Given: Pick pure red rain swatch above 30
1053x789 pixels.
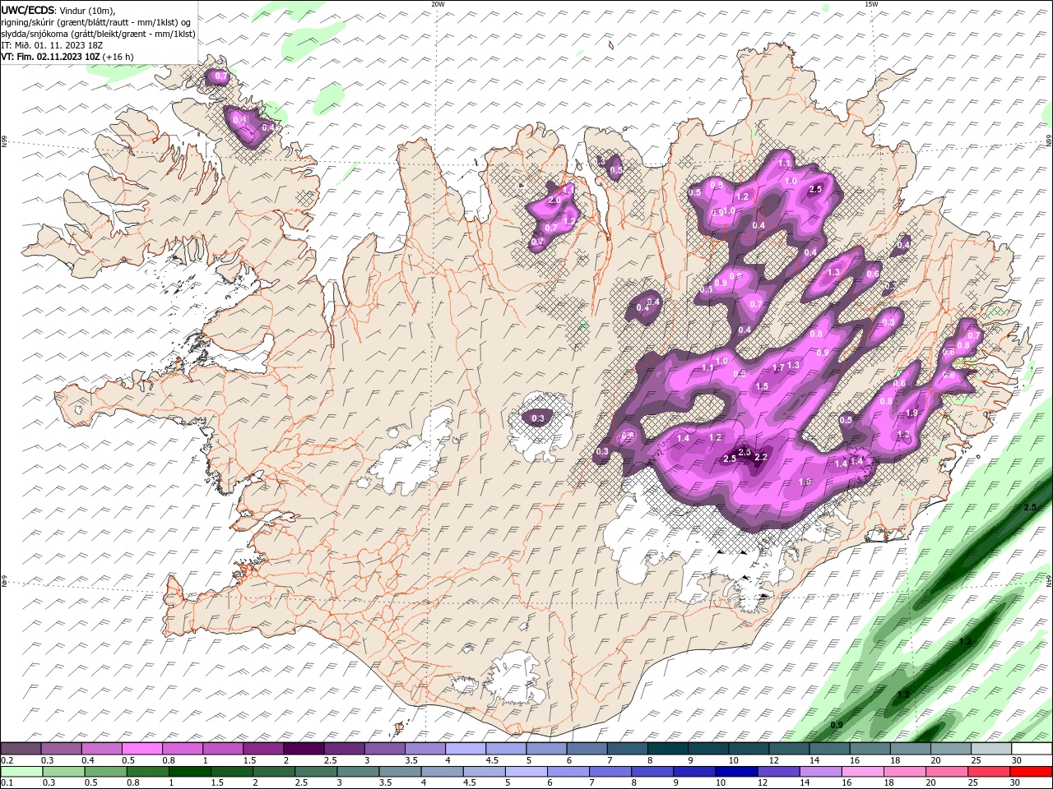Looking at the screenshot, I should click(x=1031, y=772).
